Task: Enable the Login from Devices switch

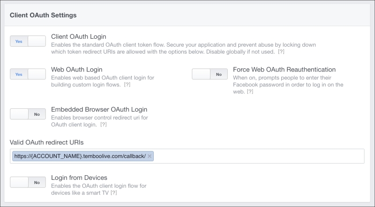Action: [28, 182]
